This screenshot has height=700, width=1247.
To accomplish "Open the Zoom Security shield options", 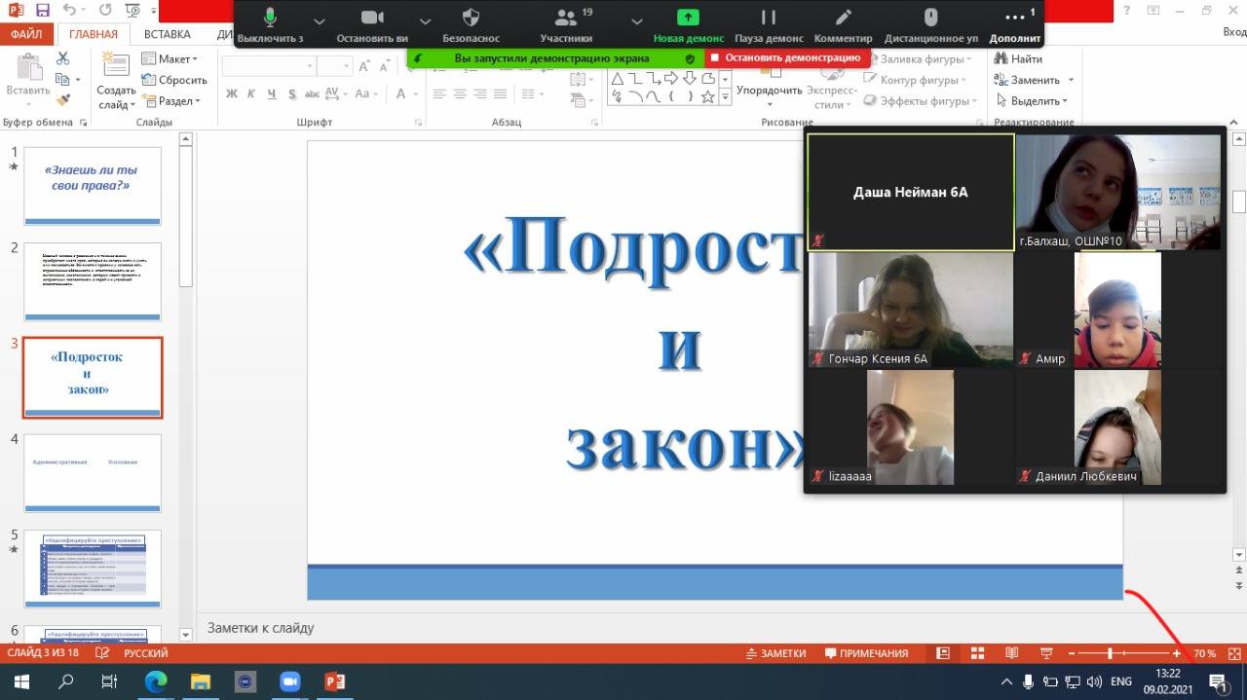I will click(471, 18).
